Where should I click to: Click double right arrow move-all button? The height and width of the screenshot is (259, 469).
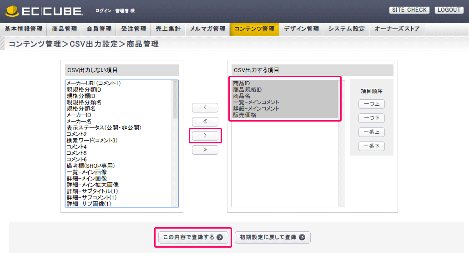pos(205,150)
